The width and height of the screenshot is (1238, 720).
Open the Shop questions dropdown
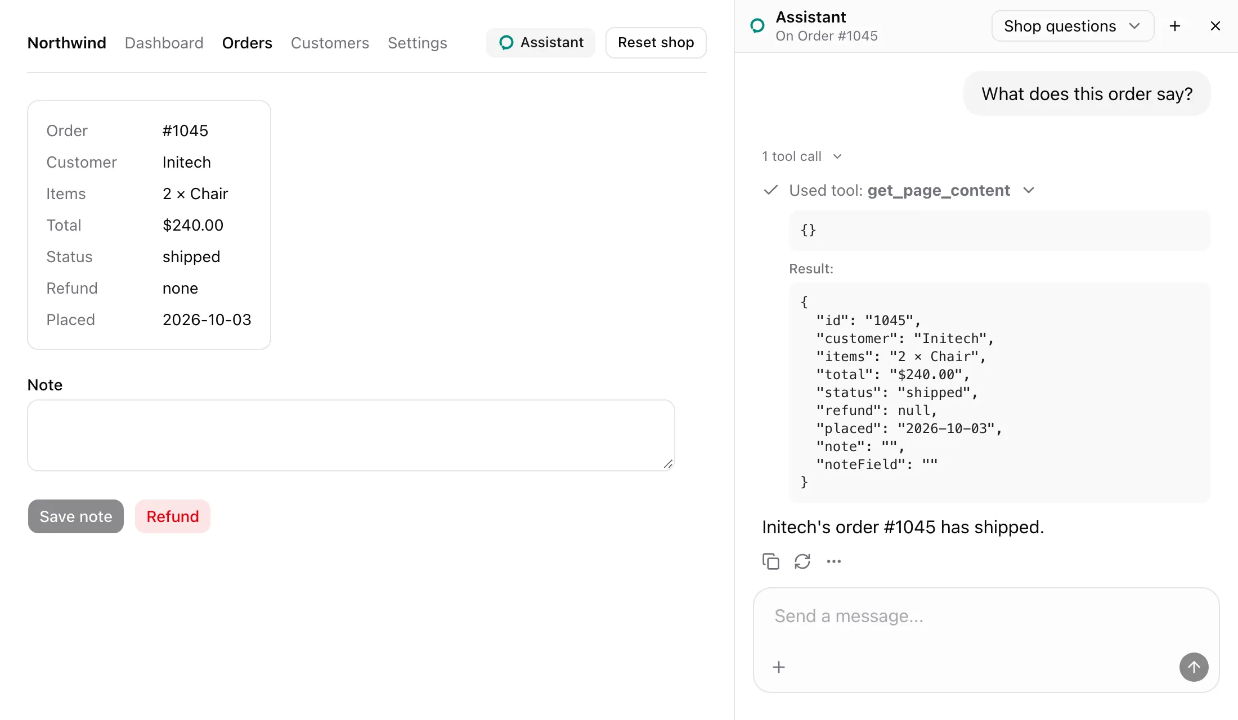coord(1073,26)
